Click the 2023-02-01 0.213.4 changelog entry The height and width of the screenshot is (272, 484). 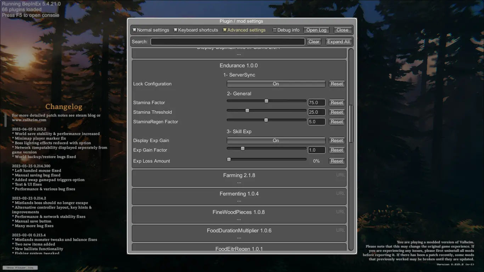point(29,235)
